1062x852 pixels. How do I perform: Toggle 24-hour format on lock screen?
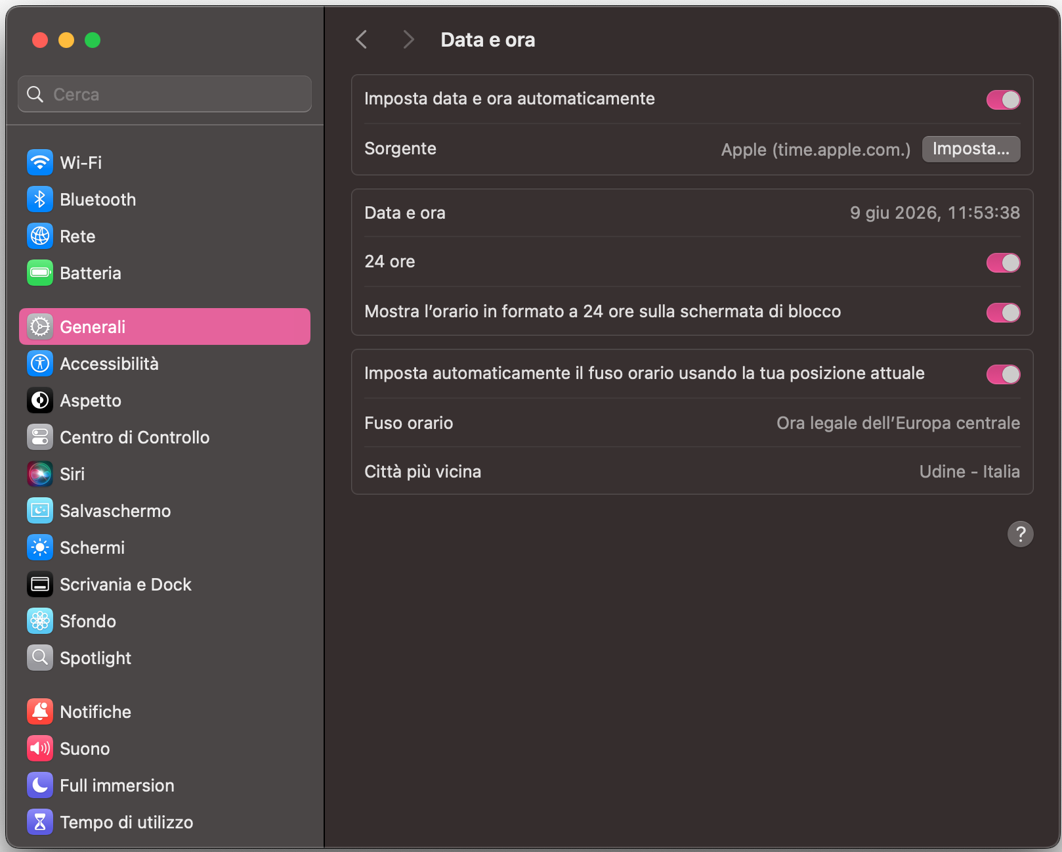[x=1003, y=313]
